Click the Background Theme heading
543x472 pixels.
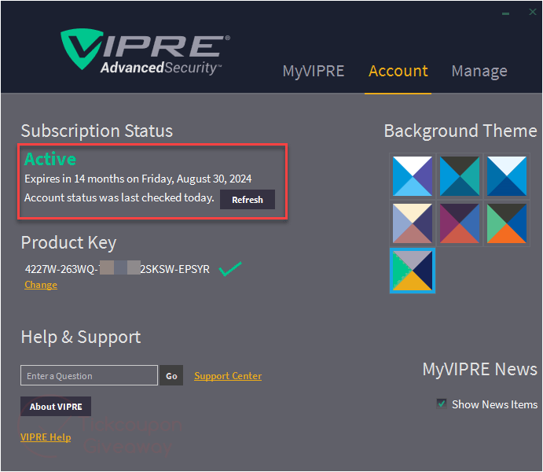460,131
